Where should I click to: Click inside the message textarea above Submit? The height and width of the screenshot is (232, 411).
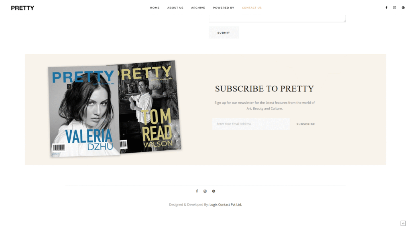click(x=277, y=18)
